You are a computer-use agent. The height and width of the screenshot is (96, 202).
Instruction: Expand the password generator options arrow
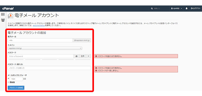[88, 56]
